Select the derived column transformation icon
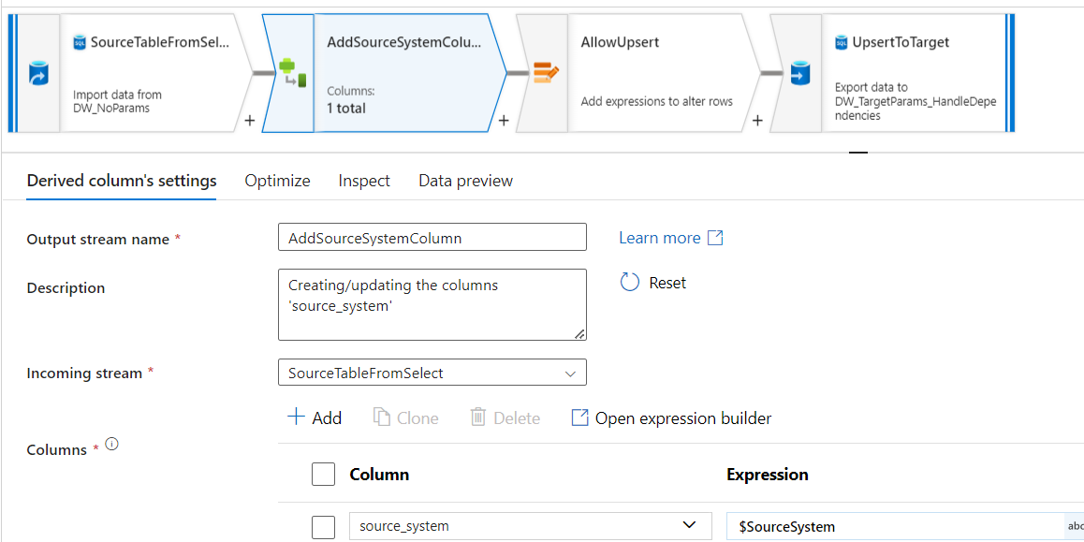 coord(288,73)
